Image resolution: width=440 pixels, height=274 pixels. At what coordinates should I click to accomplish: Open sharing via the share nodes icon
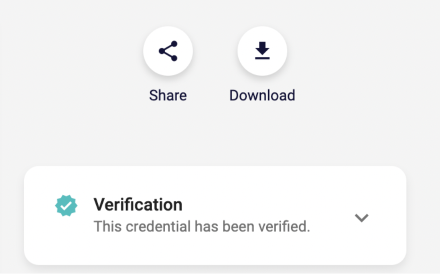(168, 51)
